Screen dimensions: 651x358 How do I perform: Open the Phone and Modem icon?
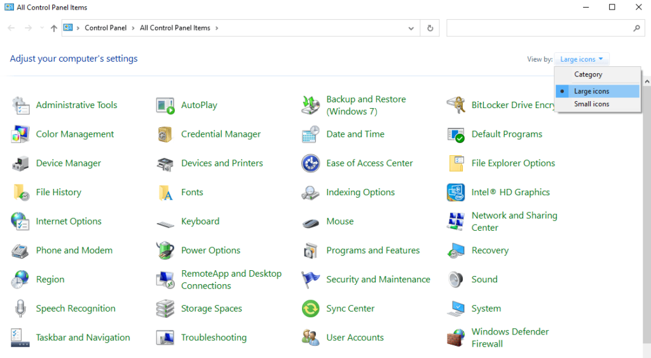click(x=20, y=251)
